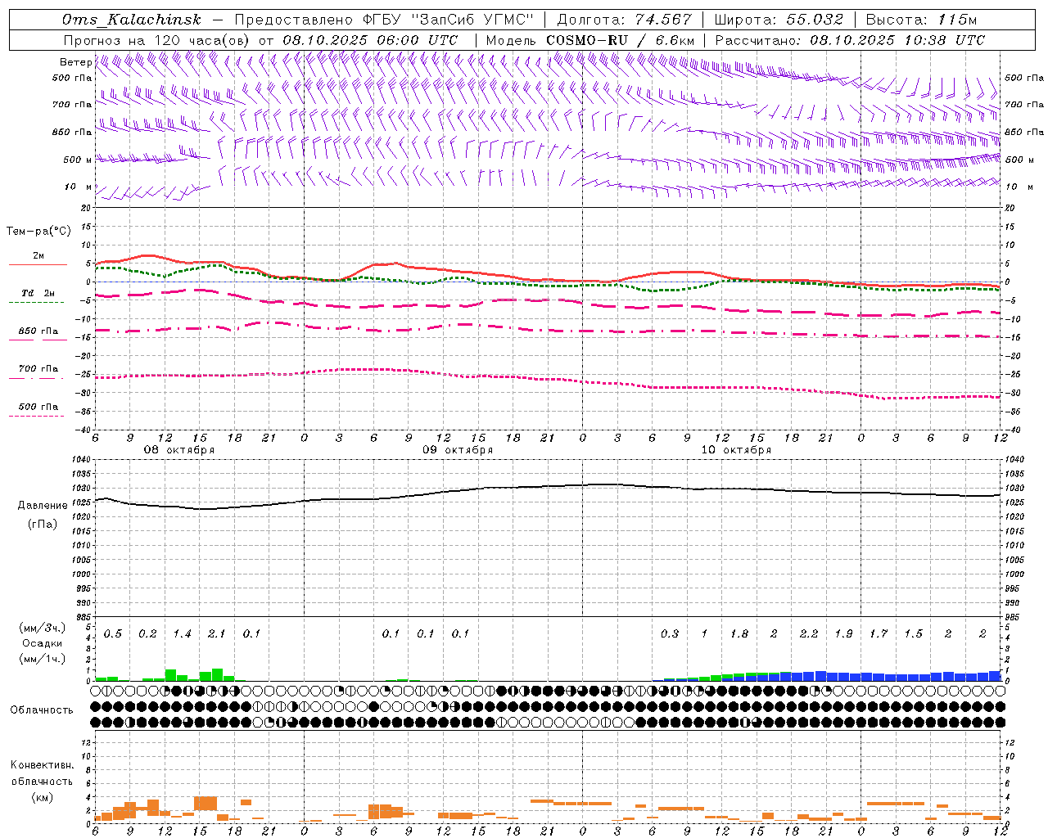The height and width of the screenshot is (838, 1048).
Task: Click the '(гПа)' unit under Давление
Action: click(42, 525)
